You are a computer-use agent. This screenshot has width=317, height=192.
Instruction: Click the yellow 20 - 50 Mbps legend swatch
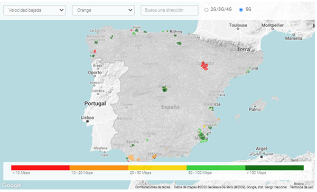(x=157, y=168)
